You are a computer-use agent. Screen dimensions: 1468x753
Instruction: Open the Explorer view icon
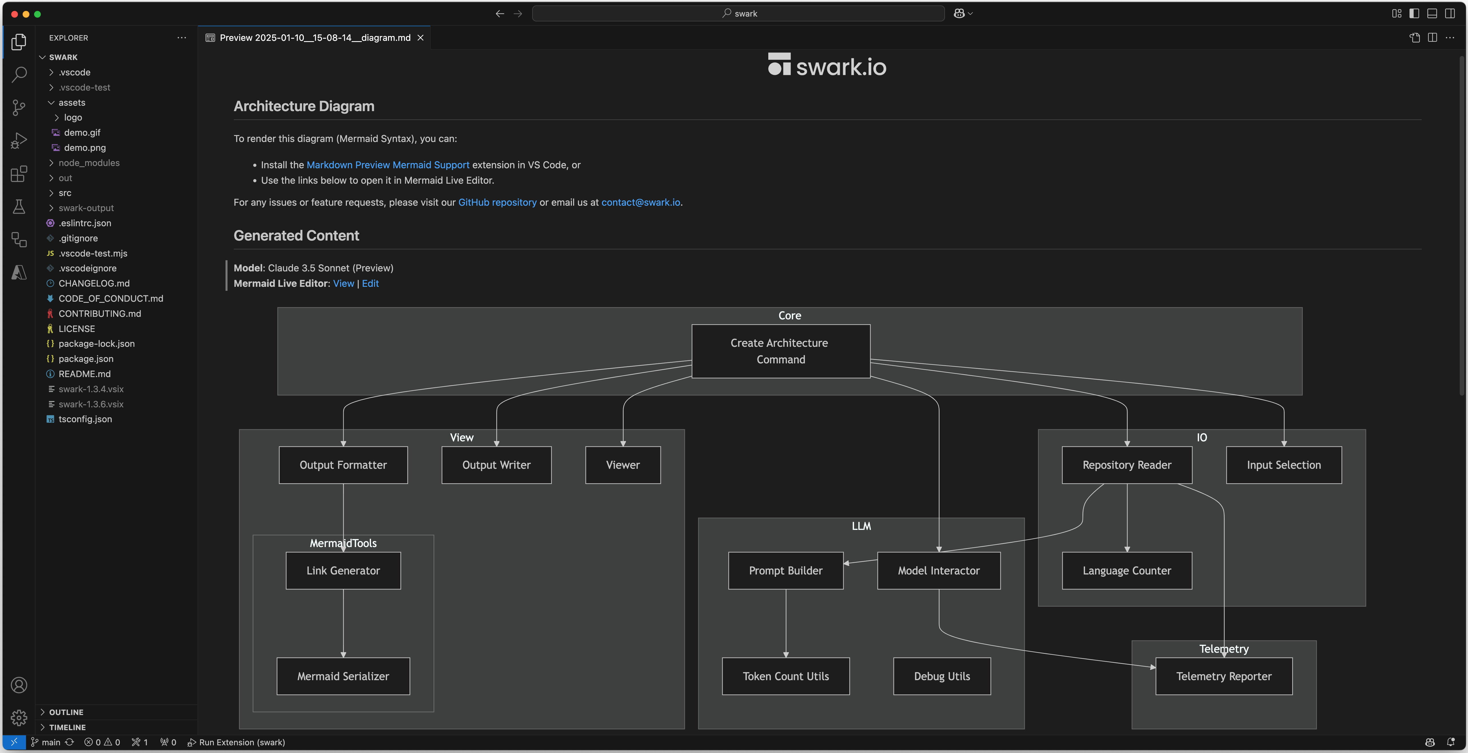click(x=19, y=42)
